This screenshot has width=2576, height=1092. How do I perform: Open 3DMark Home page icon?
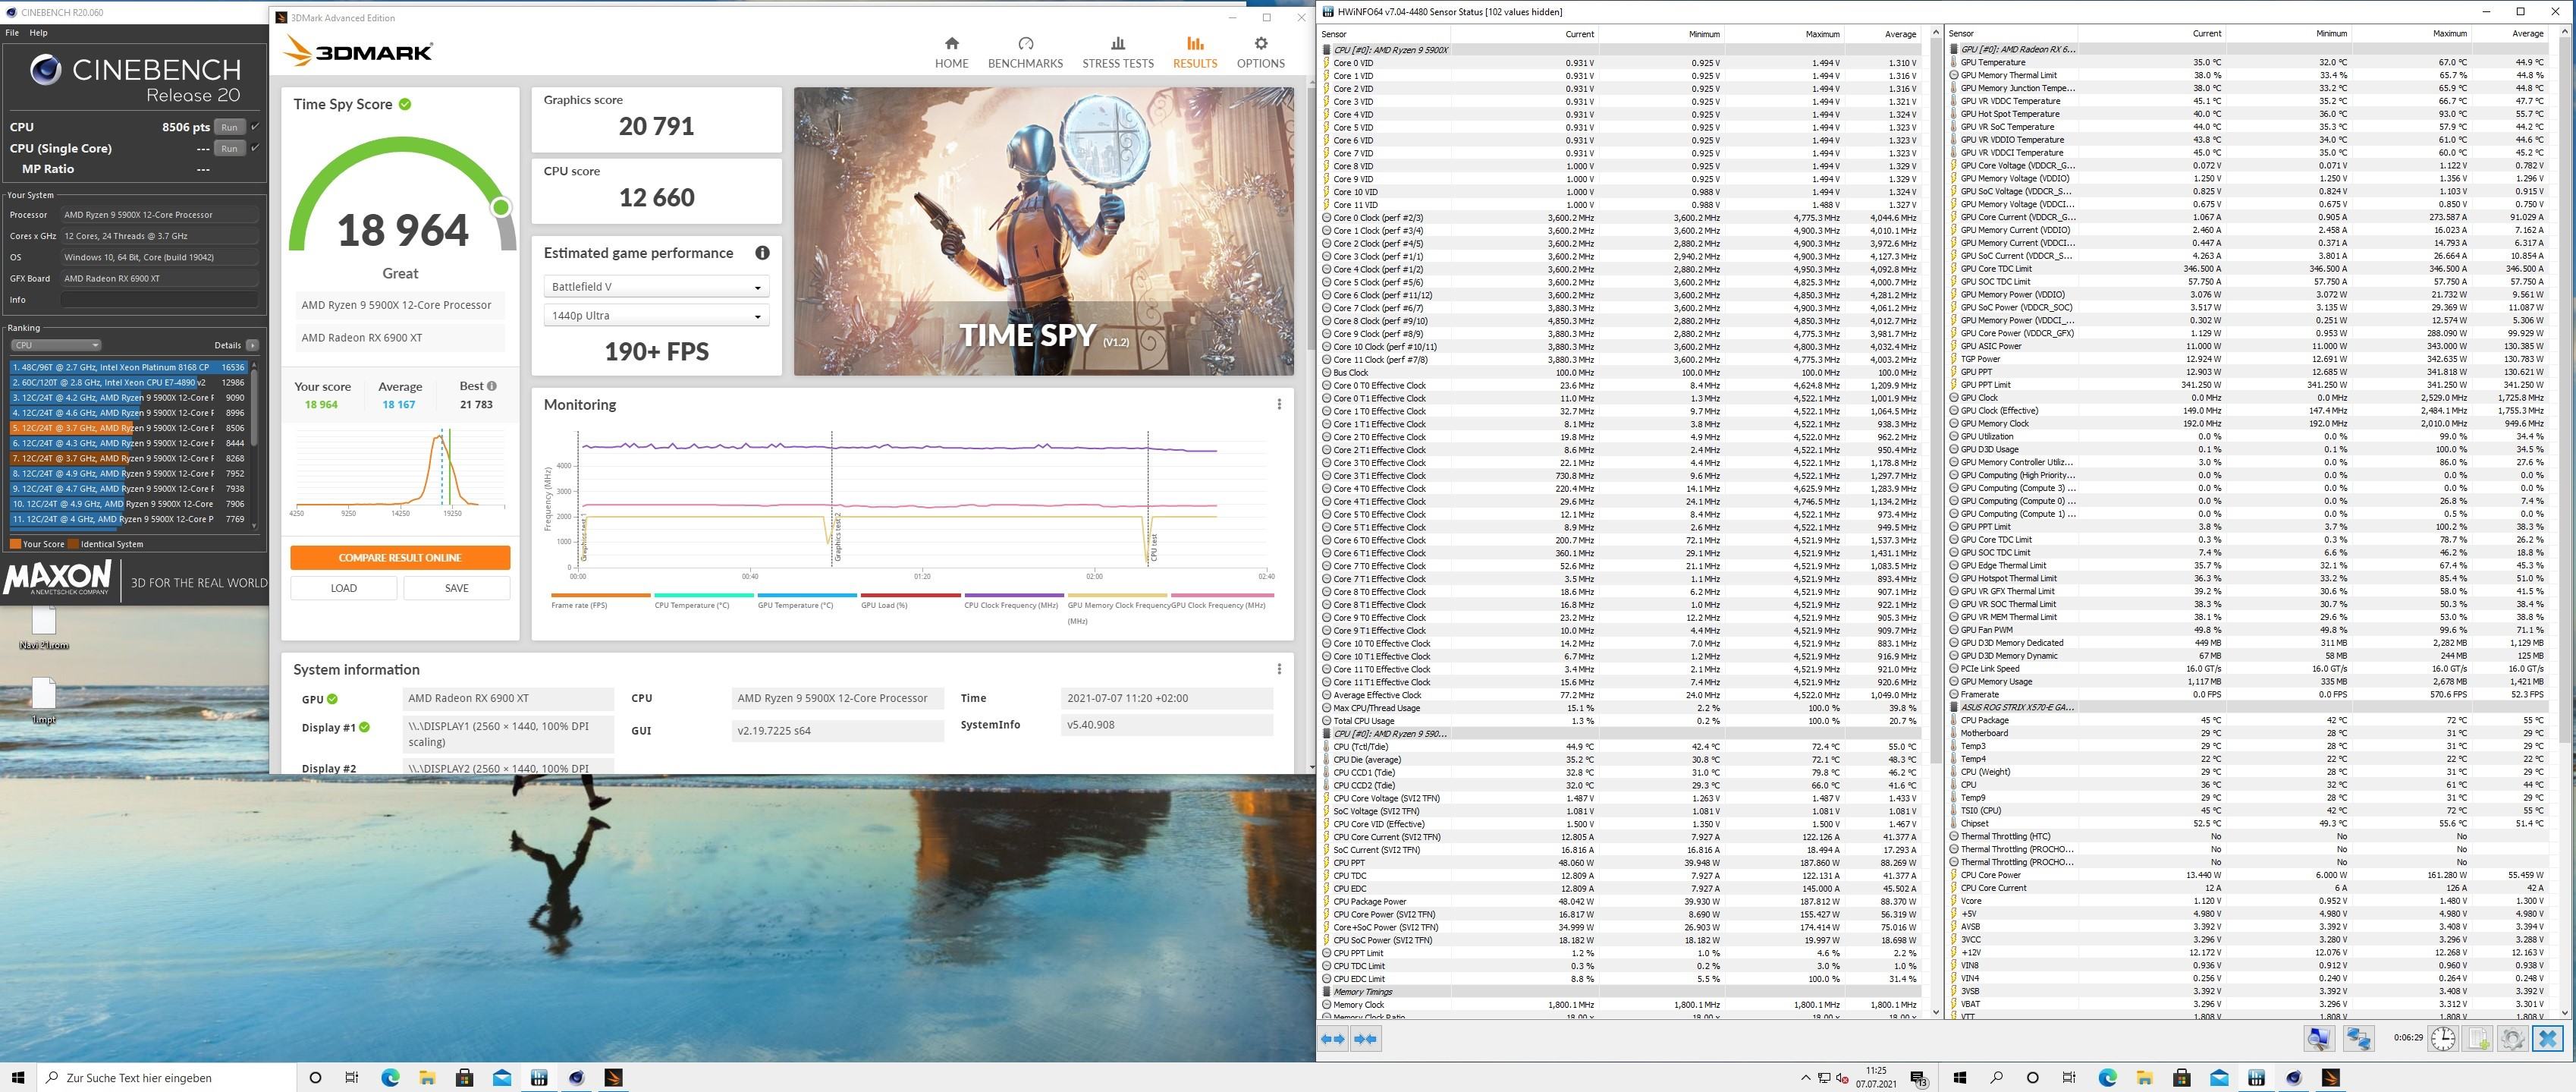[951, 44]
